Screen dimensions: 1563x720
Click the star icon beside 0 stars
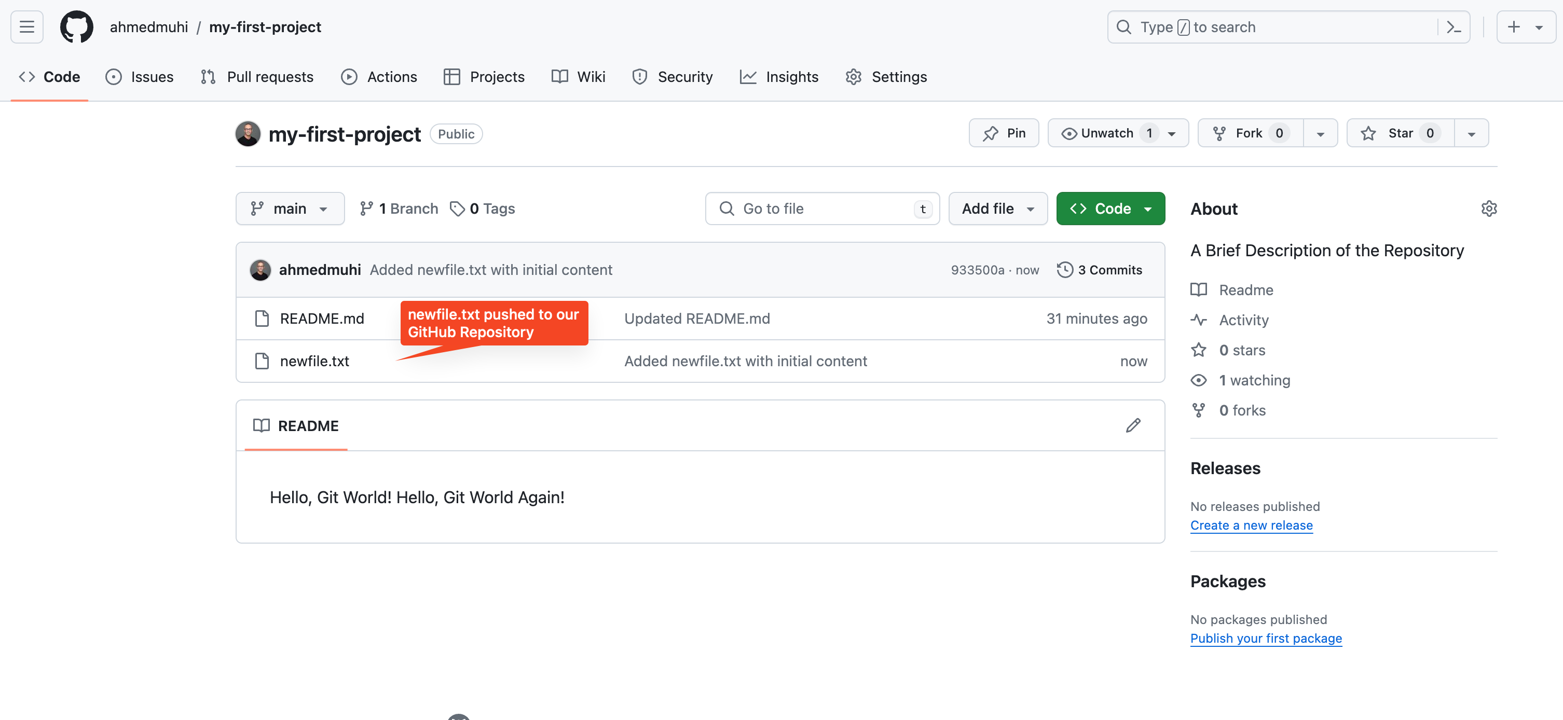pos(1198,350)
